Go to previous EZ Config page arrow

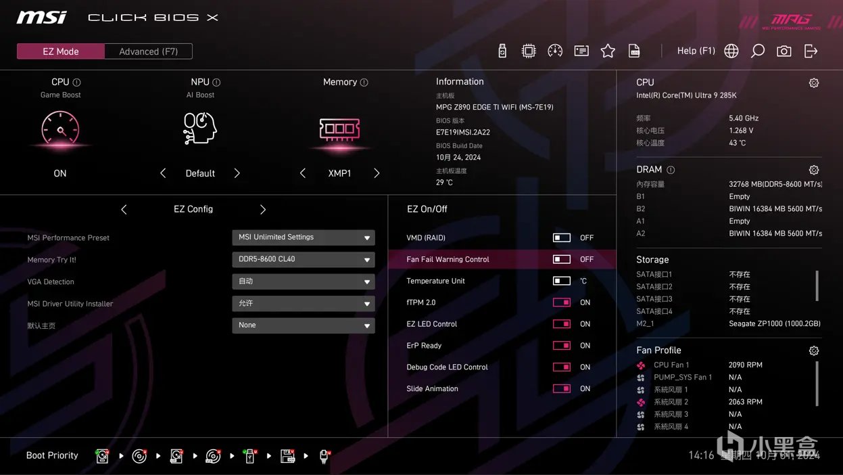click(124, 210)
